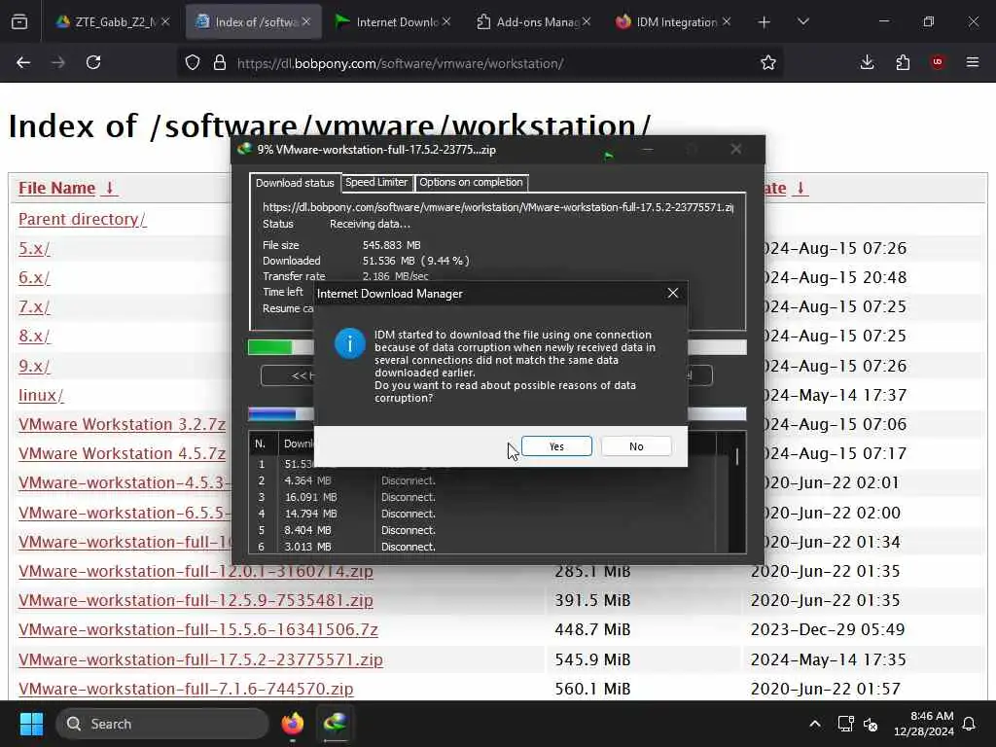Download VMware-workstation-full-17.5.2-23775571.zip
The width and height of the screenshot is (996, 747).
pos(200,659)
